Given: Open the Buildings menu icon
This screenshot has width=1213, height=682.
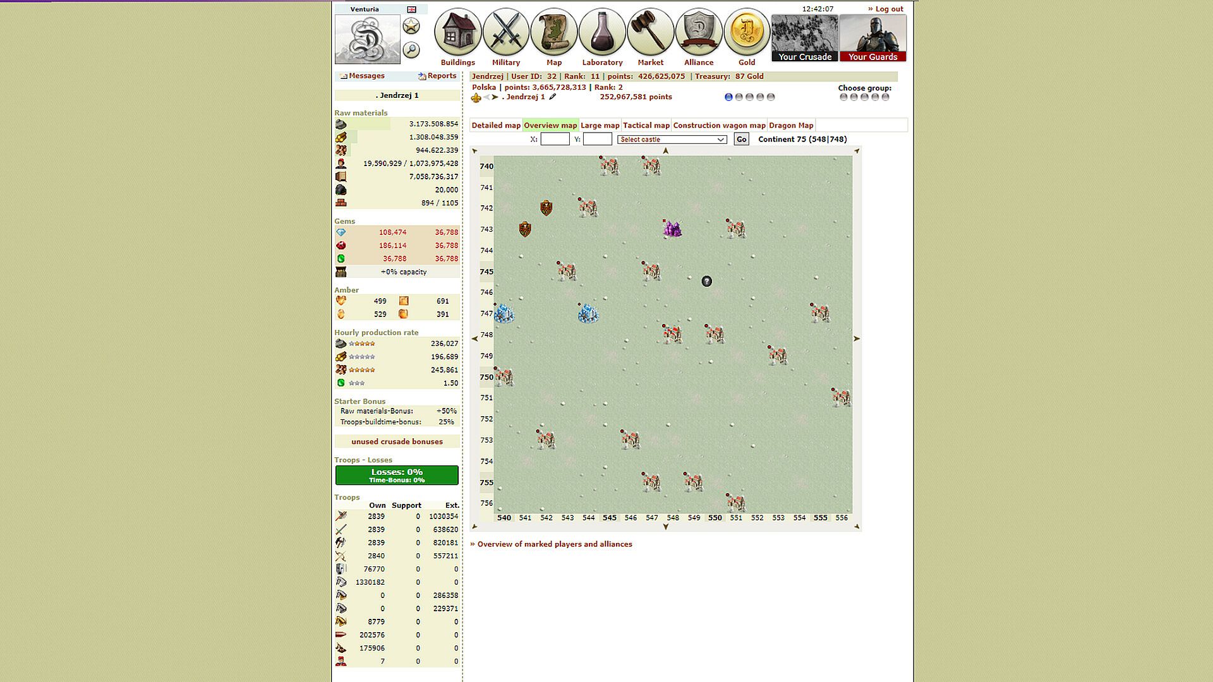Looking at the screenshot, I should (x=457, y=33).
